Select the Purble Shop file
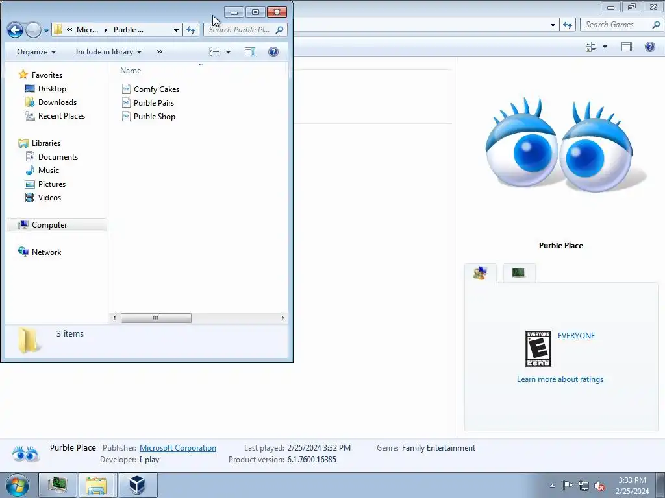The width and height of the screenshot is (665, 498). pyautogui.click(x=155, y=117)
